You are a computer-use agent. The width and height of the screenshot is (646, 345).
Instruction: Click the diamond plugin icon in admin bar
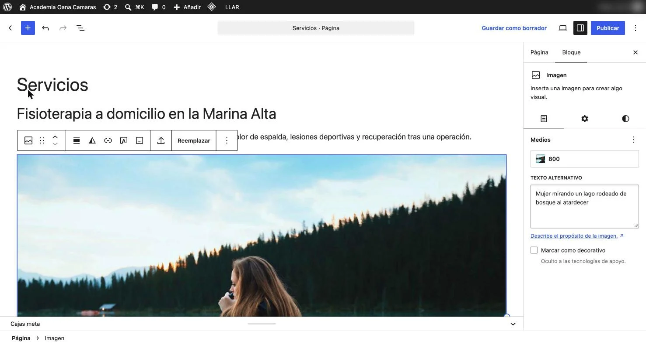(212, 7)
